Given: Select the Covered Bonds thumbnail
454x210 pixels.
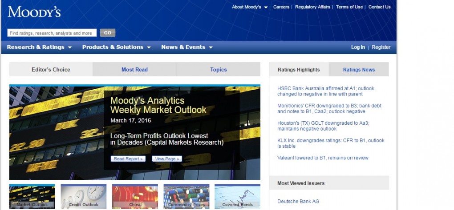Looking at the screenshot, I should point(237,196).
